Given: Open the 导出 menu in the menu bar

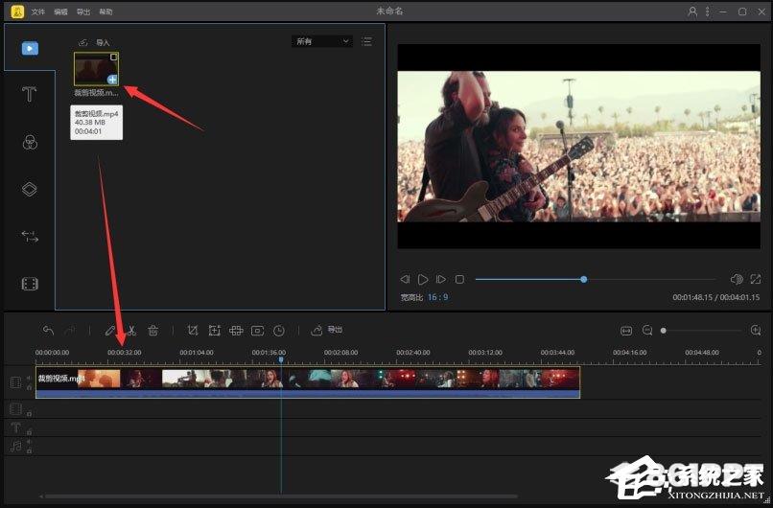Looking at the screenshot, I should pos(83,12).
